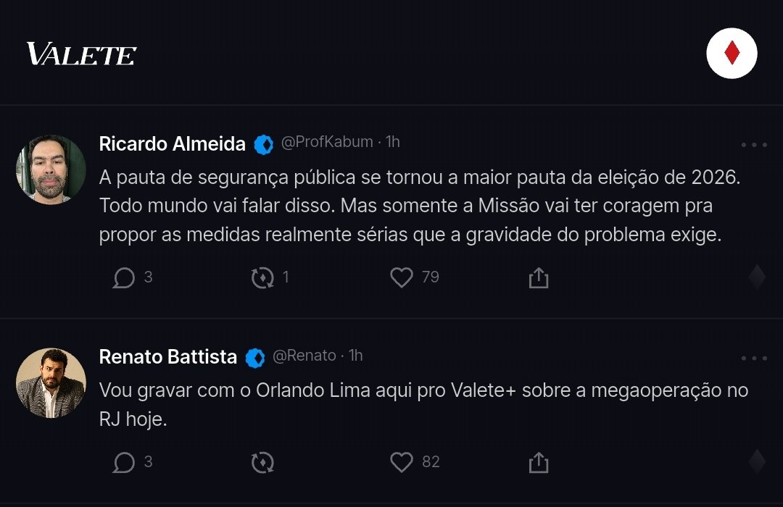This screenshot has height=507, width=783.
Task: View Ricardo Almeida's profile picture
Action: click(51, 169)
